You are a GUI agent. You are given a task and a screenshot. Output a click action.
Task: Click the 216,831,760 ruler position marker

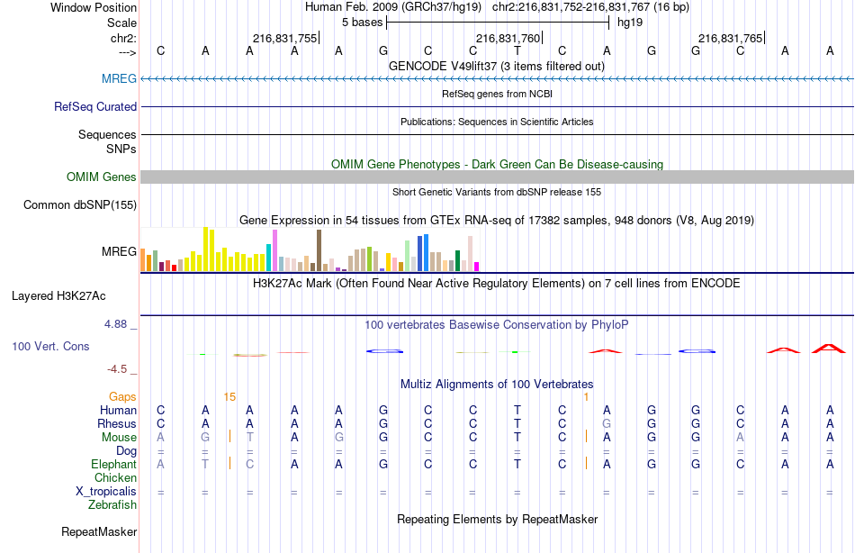click(508, 38)
